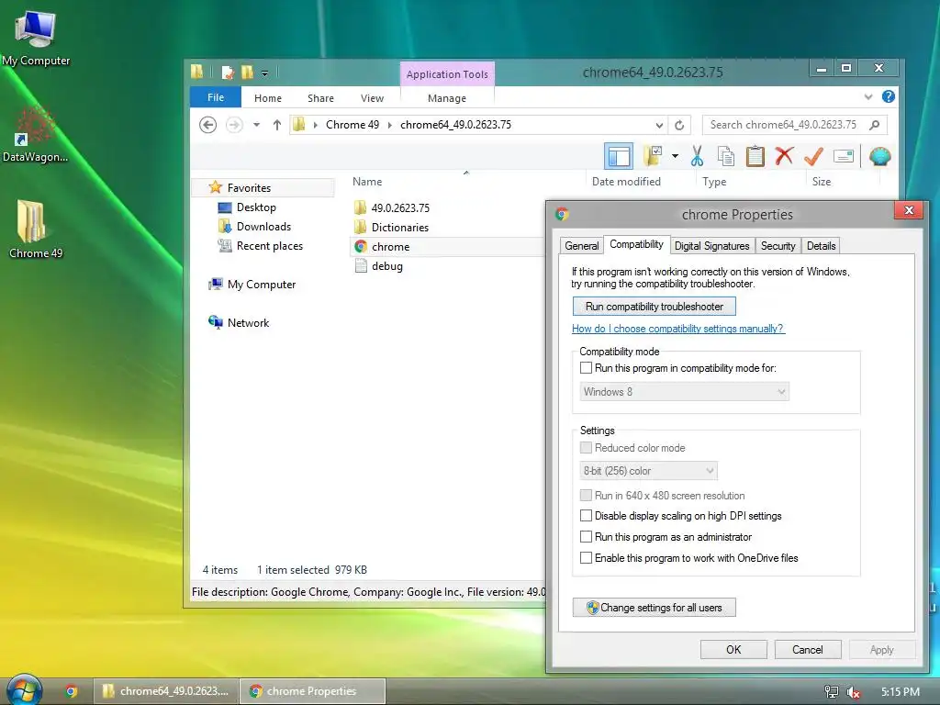Switch to Digital Signatures tab
The height and width of the screenshot is (705, 940).
[x=711, y=245]
